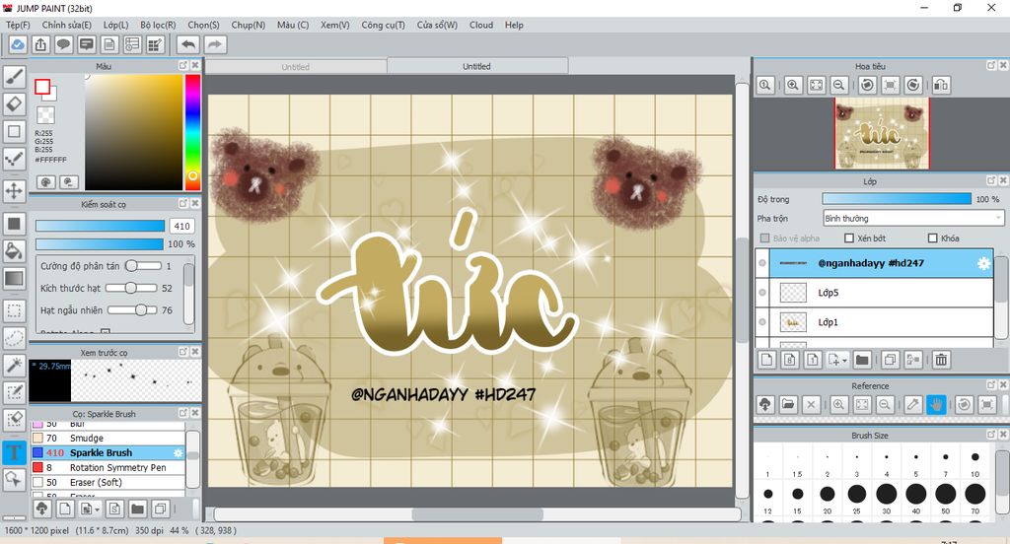Viewport: 1010px width, 544px height.
Task: Open the gear settings of the @nganhadayy layer
Action: [x=983, y=263]
